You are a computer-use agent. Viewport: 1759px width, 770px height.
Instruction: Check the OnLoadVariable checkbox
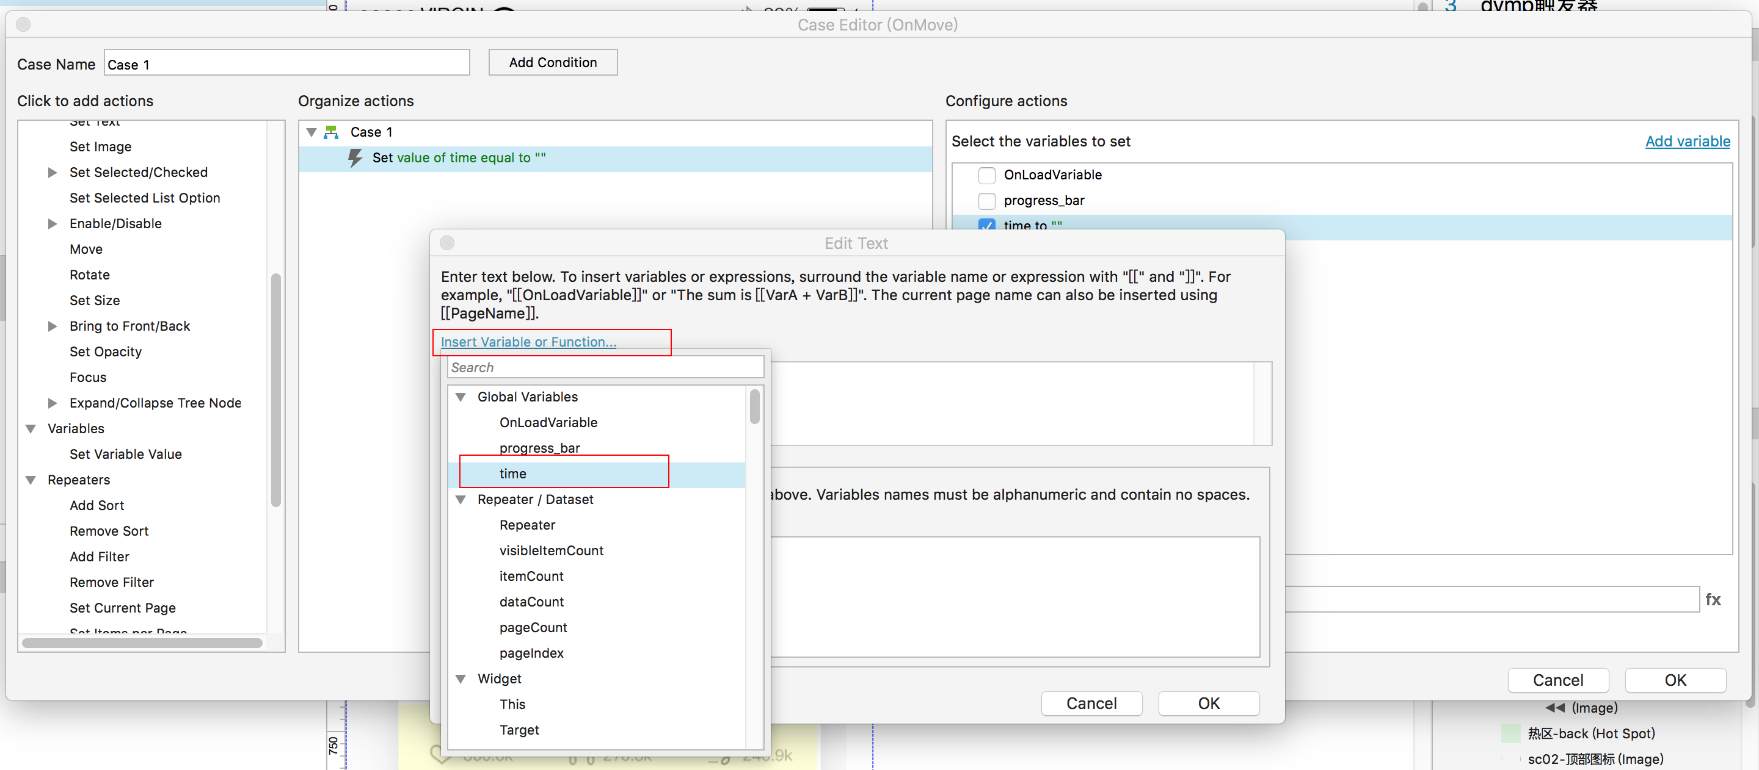986,175
